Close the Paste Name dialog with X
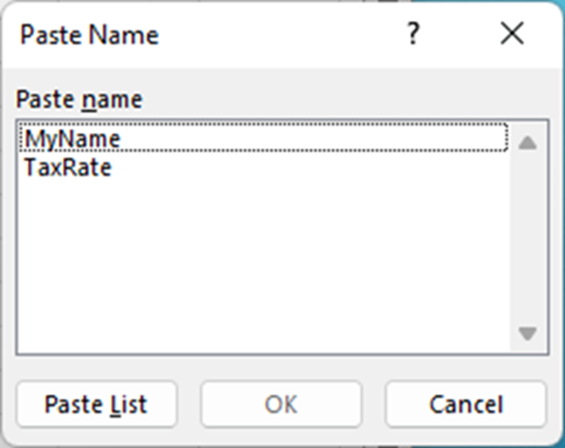565x448 pixels. (512, 34)
